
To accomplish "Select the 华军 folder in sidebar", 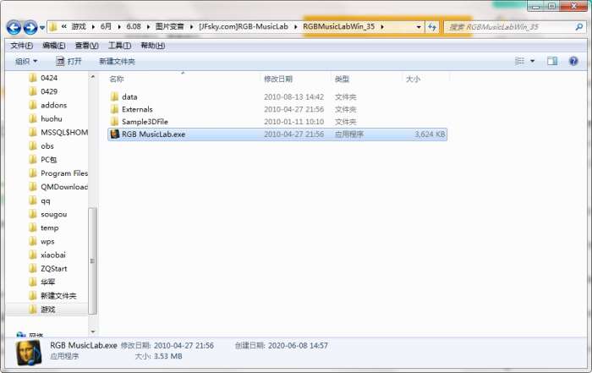I will click(47, 282).
